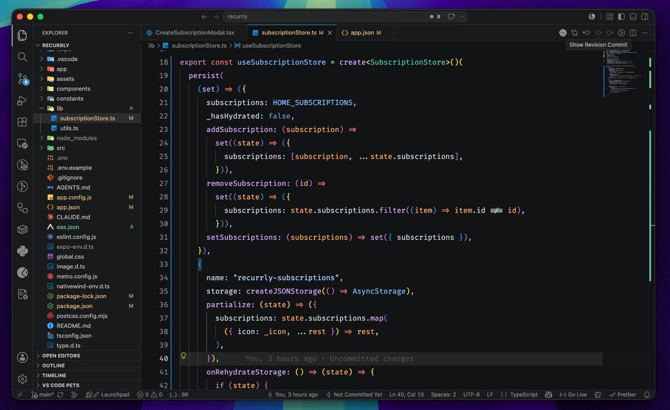Image resolution: width=670 pixels, height=410 pixels.
Task: Expand the assets folder
Action: [87, 79]
